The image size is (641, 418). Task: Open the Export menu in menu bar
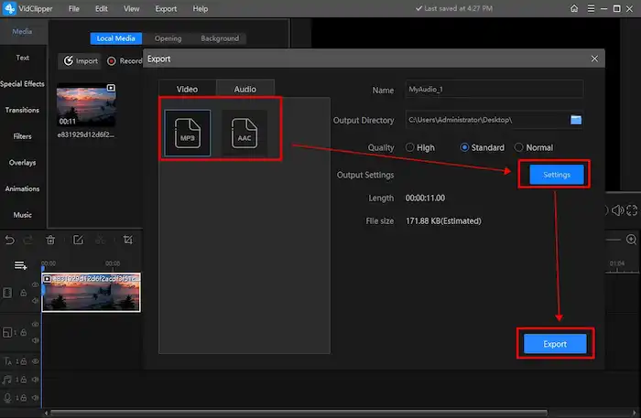(x=166, y=8)
